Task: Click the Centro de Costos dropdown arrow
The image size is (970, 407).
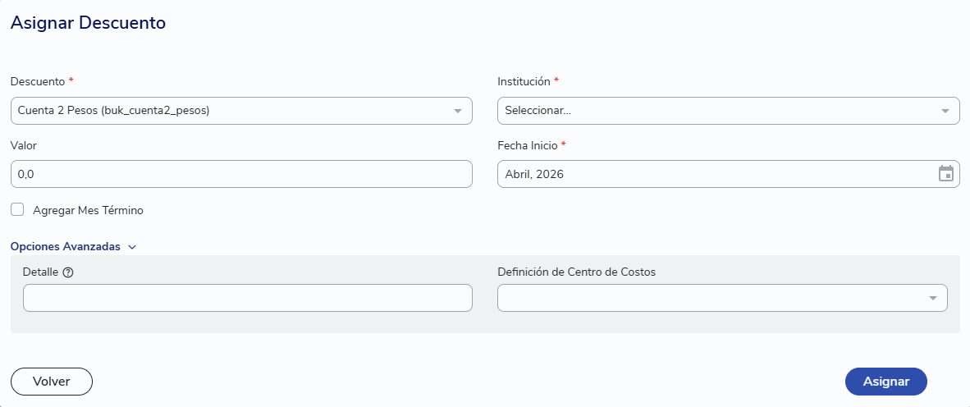Action: [933, 298]
